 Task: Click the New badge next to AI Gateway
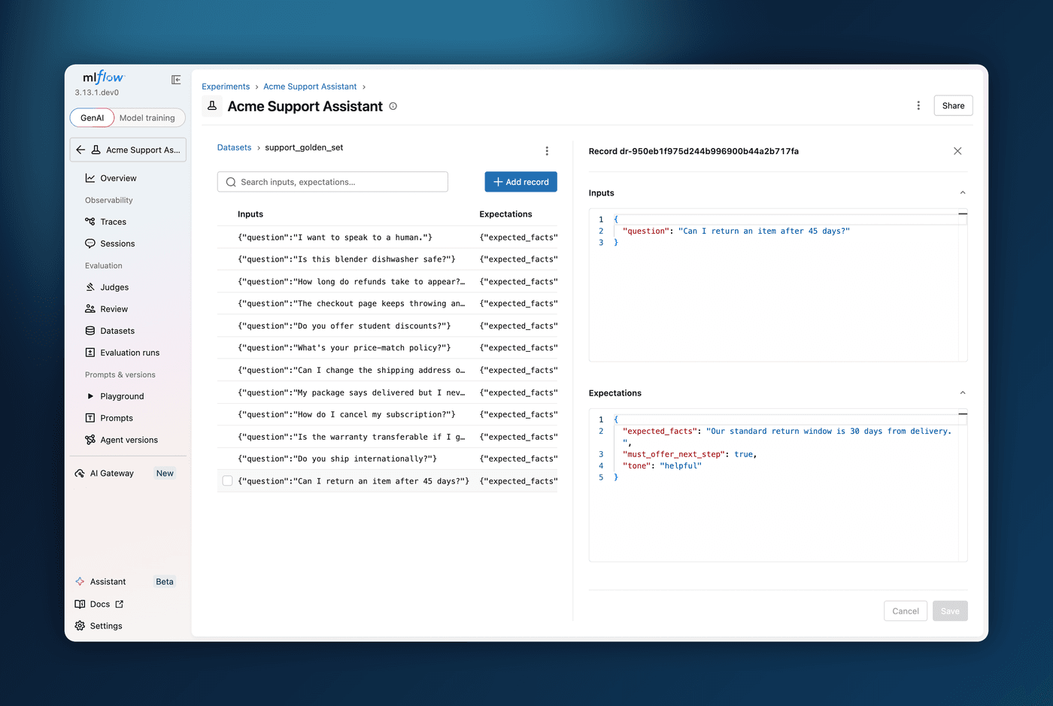pos(165,474)
